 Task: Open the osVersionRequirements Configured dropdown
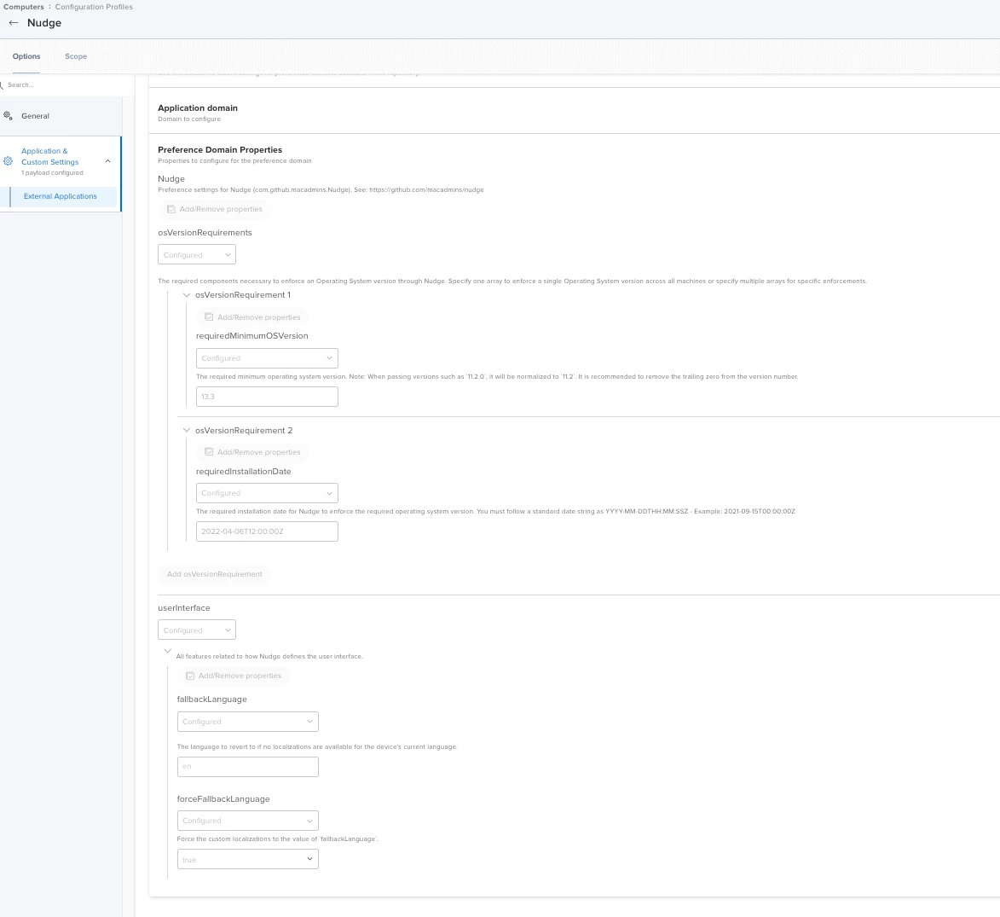coord(196,254)
